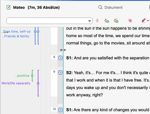The image size is (150, 114).
Task: Click the document search magnifier icon
Action: click(x=100, y=7)
